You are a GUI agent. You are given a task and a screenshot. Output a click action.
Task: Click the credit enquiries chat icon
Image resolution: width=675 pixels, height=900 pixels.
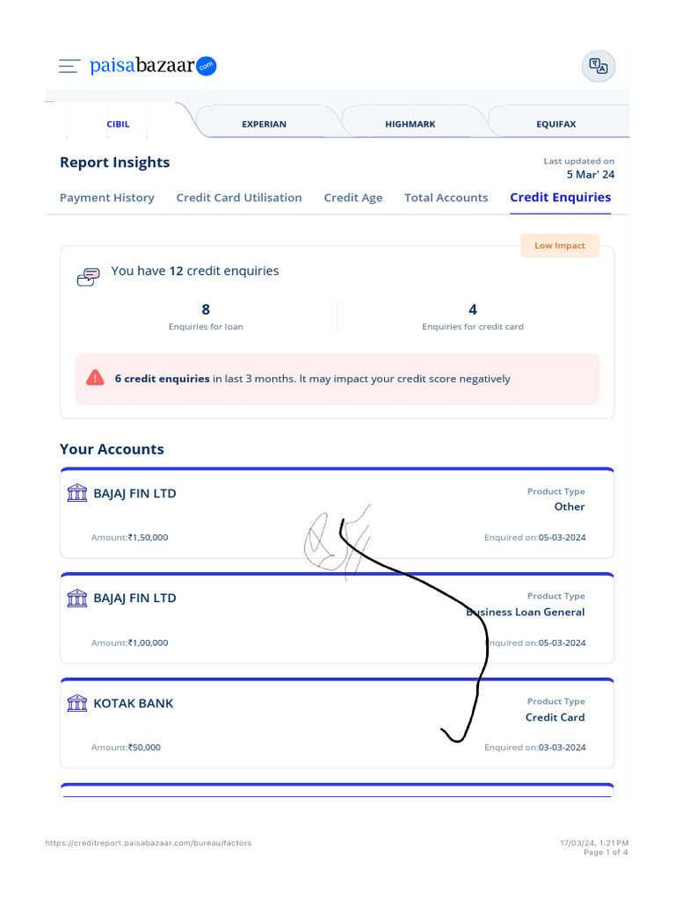(89, 276)
